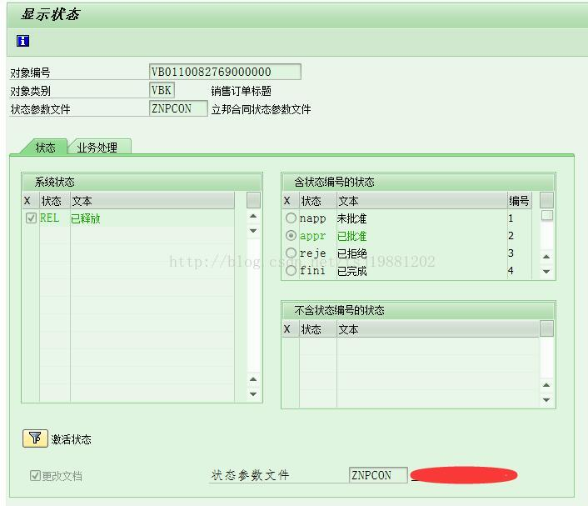This screenshot has height=506, width=588.
Task: Choose the reje 已拒绝 radio button
Action: pos(291,253)
